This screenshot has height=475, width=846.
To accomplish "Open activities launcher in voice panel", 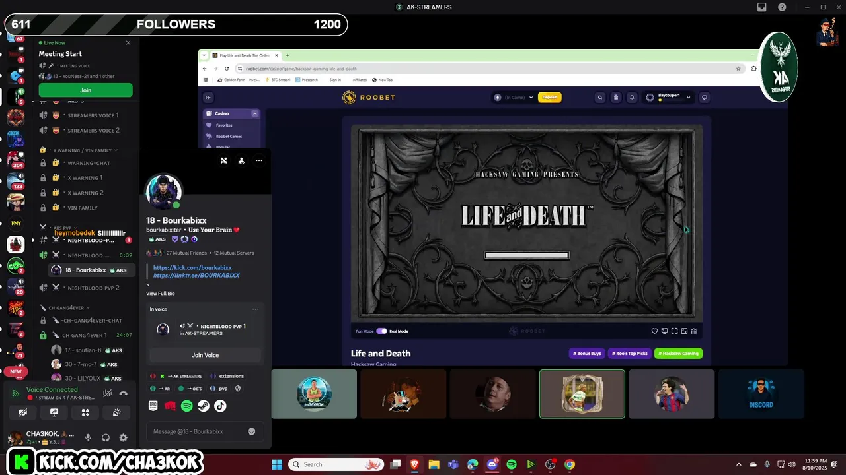I will click(x=85, y=412).
